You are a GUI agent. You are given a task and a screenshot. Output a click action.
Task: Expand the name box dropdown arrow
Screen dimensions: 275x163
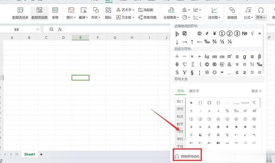[37, 30]
